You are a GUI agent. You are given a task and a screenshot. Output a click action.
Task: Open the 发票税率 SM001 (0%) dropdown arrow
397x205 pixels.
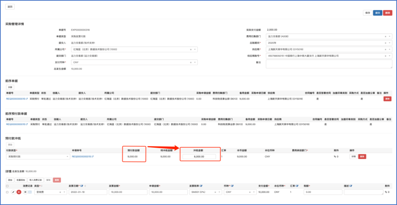coord(219,192)
